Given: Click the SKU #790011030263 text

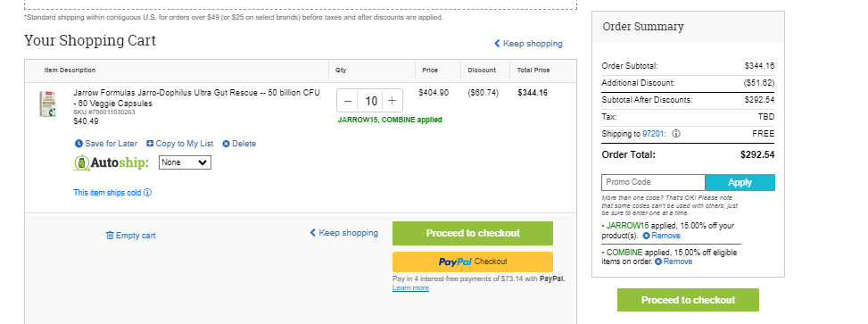Looking at the screenshot, I should [x=104, y=112].
